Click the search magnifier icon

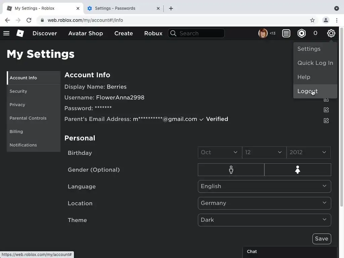click(x=173, y=33)
